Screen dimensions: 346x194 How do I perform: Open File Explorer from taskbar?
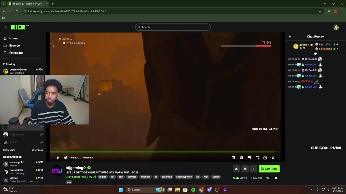(x=177, y=190)
